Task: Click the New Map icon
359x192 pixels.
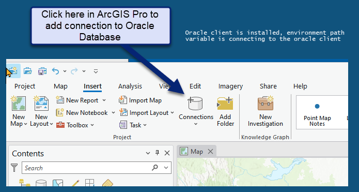Action: point(18,103)
